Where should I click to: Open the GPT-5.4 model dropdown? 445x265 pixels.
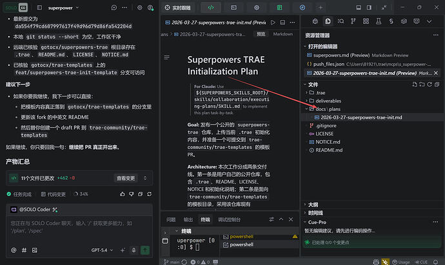tap(102, 250)
